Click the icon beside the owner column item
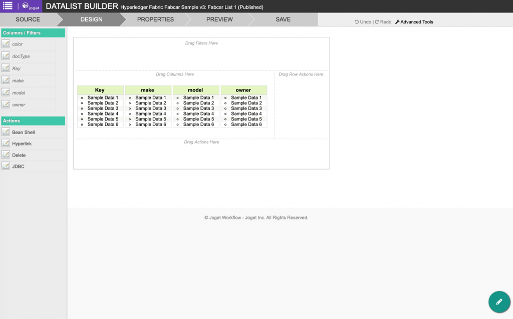513x319 pixels. point(6,104)
